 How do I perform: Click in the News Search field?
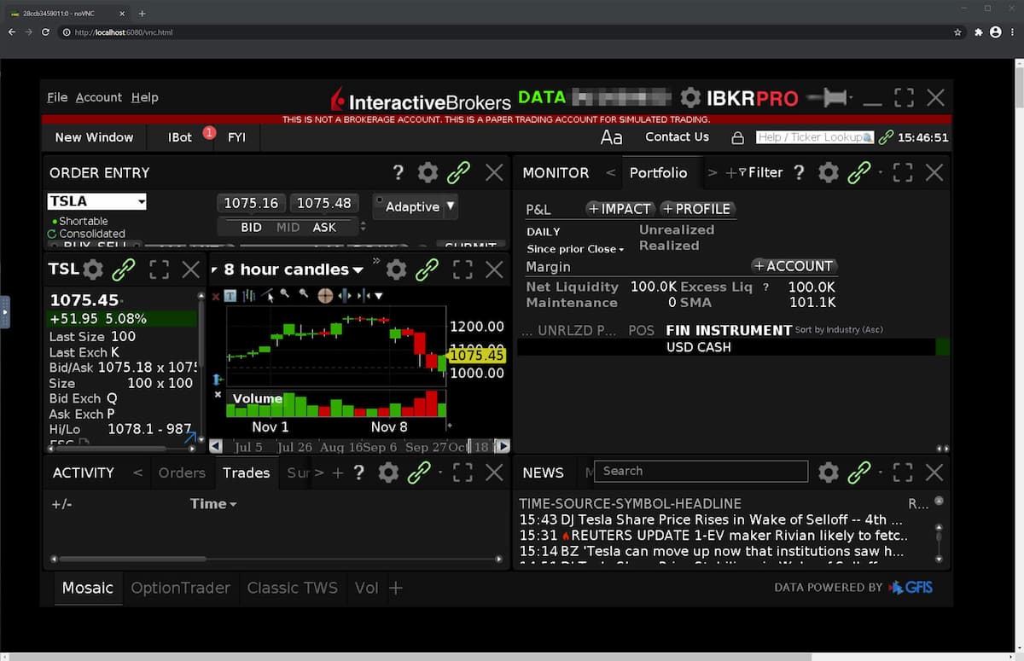pos(702,471)
